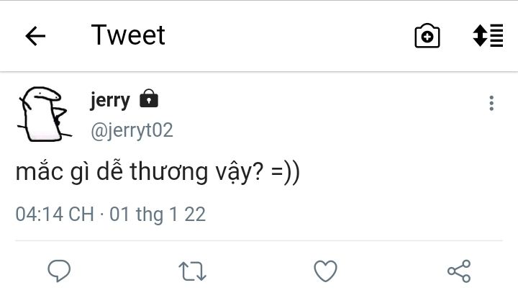Image resolution: width=518 pixels, height=298 pixels.
Task: Open the three-dot tweet options menu
Action: click(x=491, y=103)
